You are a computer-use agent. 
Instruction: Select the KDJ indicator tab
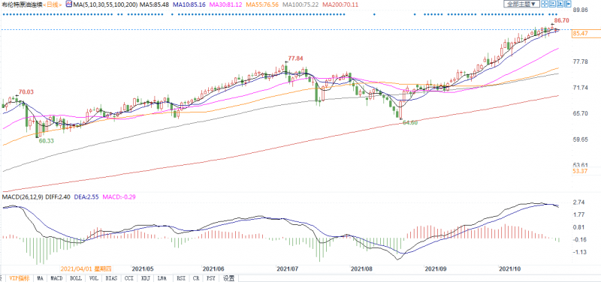[x=145, y=278]
